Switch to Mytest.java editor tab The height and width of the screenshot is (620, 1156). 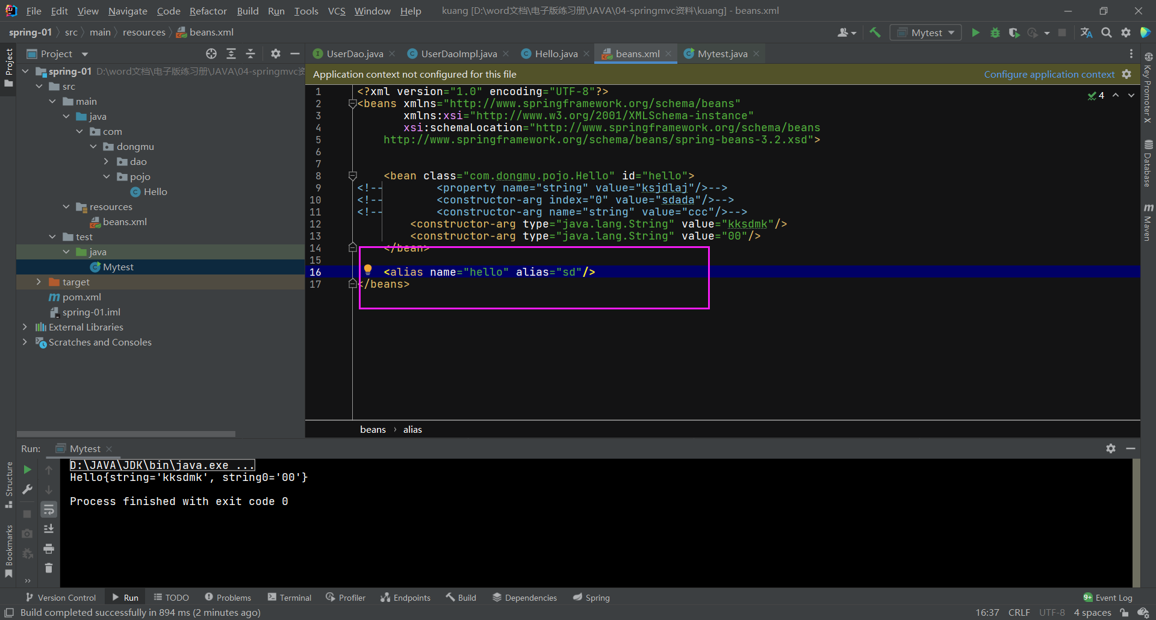722,54
